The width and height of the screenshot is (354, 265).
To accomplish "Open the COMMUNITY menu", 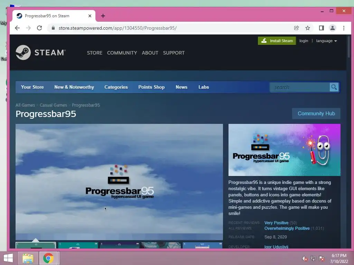I will pos(122,53).
